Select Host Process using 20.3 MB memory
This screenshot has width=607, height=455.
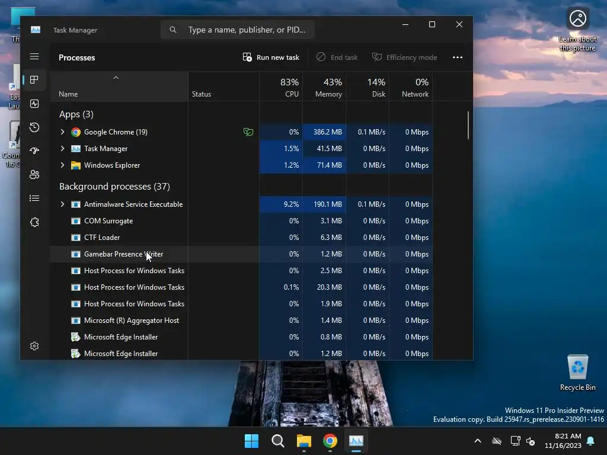point(241,287)
